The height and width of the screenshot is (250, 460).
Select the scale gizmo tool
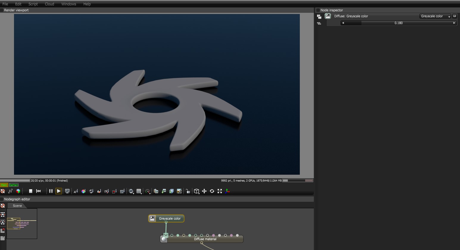(x=220, y=191)
